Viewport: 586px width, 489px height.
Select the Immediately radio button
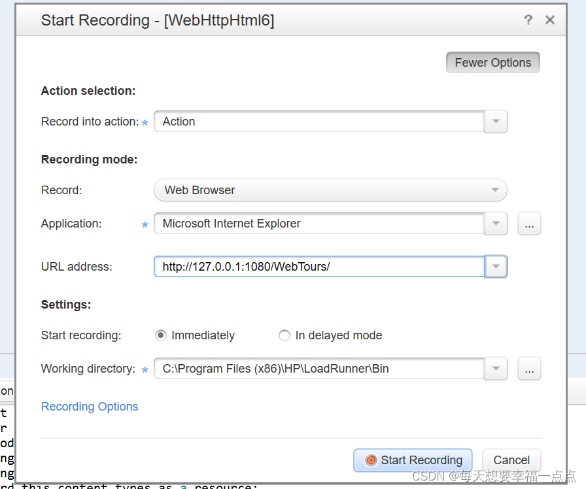(x=161, y=335)
